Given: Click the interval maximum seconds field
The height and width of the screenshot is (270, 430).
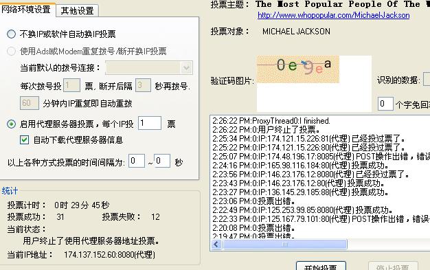Looking at the screenshot, I should point(162,161).
